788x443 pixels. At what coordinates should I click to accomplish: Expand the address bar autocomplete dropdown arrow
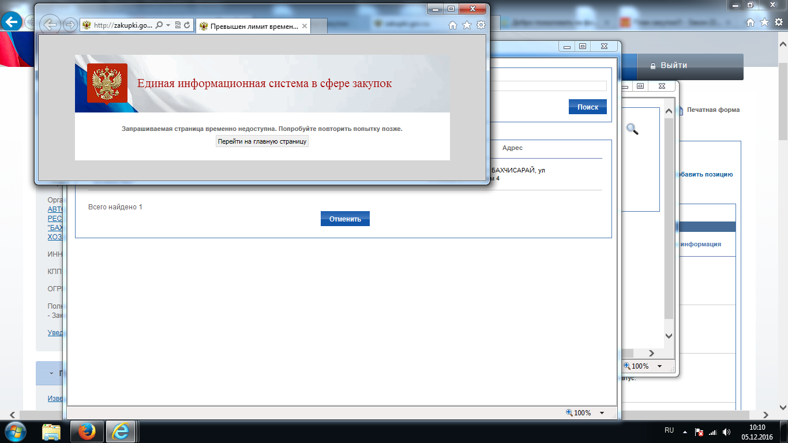[168, 25]
